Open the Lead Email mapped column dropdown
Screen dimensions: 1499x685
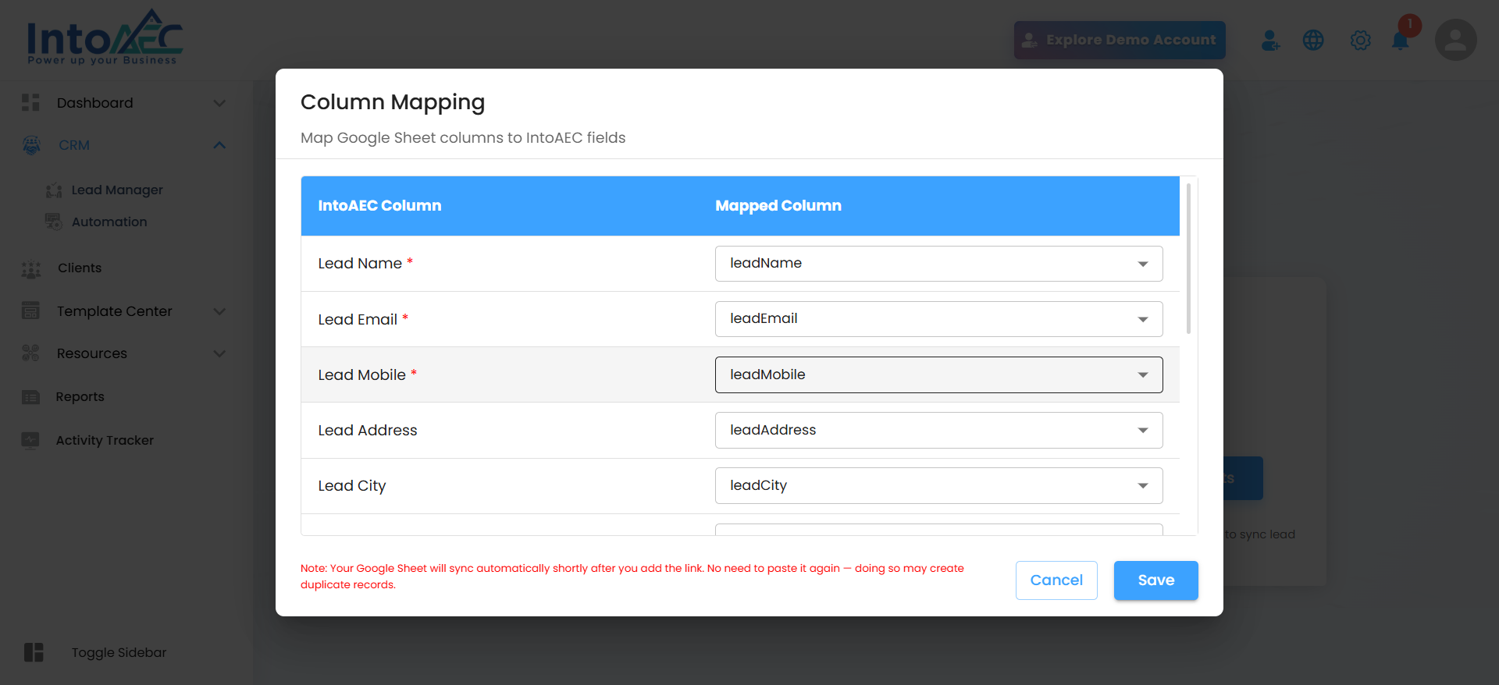(x=938, y=319)
